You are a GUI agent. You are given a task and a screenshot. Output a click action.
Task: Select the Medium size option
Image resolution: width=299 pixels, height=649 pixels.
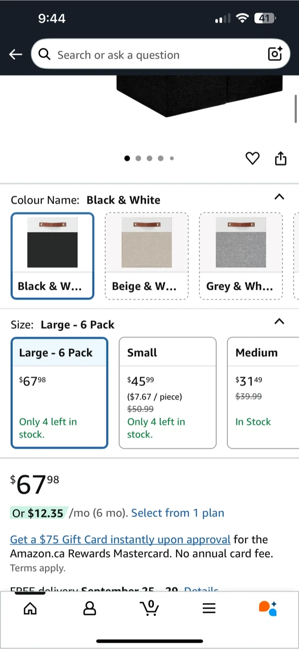[263, 393]
